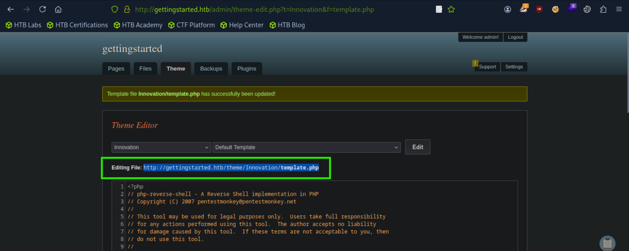Click the browser forward arrow
This screenshot has width=629, height=251.
click(x=27, y=9)
